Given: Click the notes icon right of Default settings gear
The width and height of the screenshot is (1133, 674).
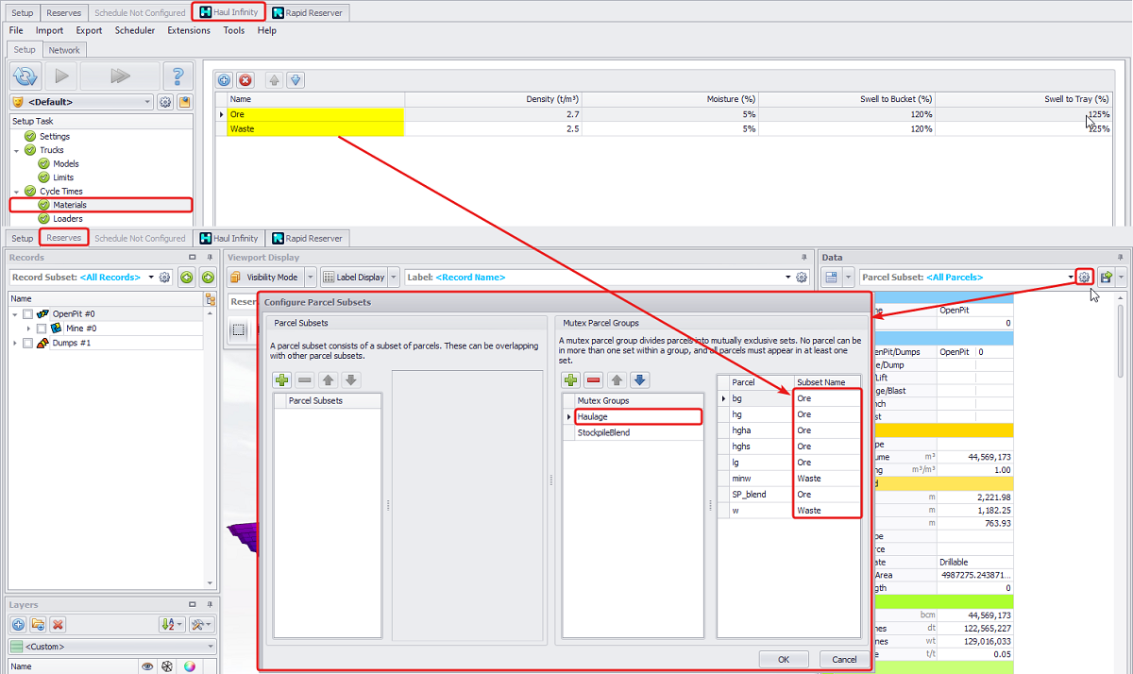Looking at the screenshot, I should point(184,102).
